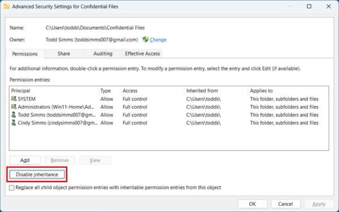Select the SYSTEM permission entry
339x212 pixels.
click(x=169, y=99)
